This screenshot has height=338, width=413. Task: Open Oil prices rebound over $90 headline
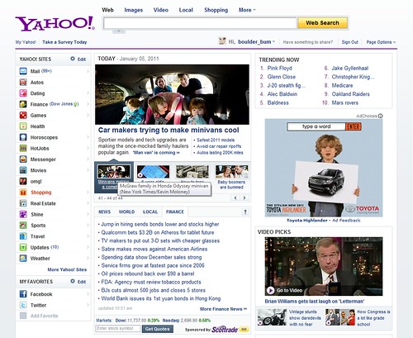148,274
